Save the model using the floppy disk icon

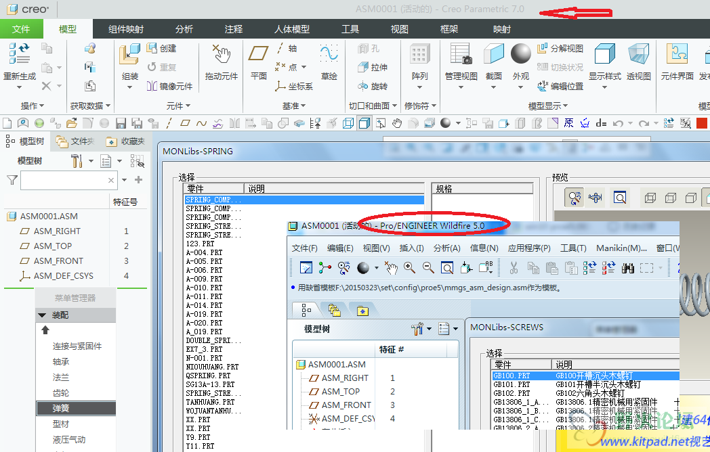coord(121,123)
